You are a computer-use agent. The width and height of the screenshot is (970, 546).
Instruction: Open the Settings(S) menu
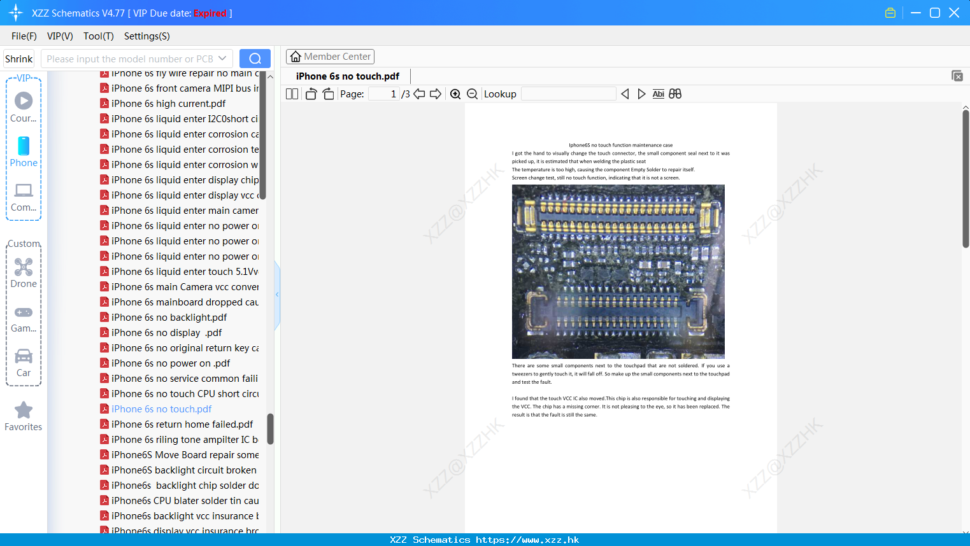pyautogui.click(x=147, y=36)
